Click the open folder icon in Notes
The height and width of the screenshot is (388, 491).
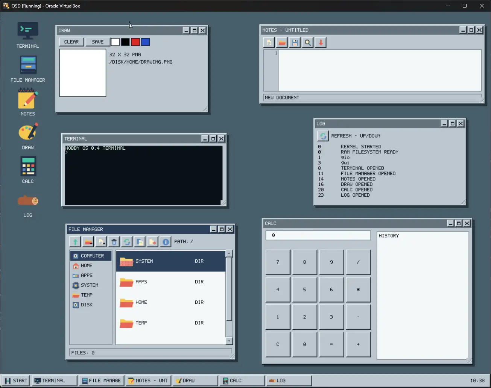(x=282, y=42)
